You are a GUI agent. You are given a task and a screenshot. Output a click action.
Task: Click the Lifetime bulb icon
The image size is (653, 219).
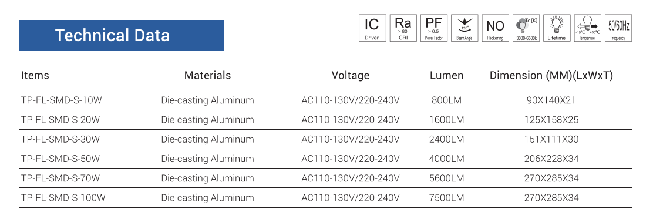pyautogui.click(x=557, y=28)
